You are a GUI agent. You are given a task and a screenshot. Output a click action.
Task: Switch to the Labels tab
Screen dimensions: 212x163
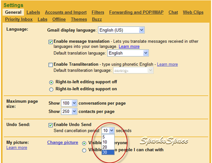pos(33,12)
